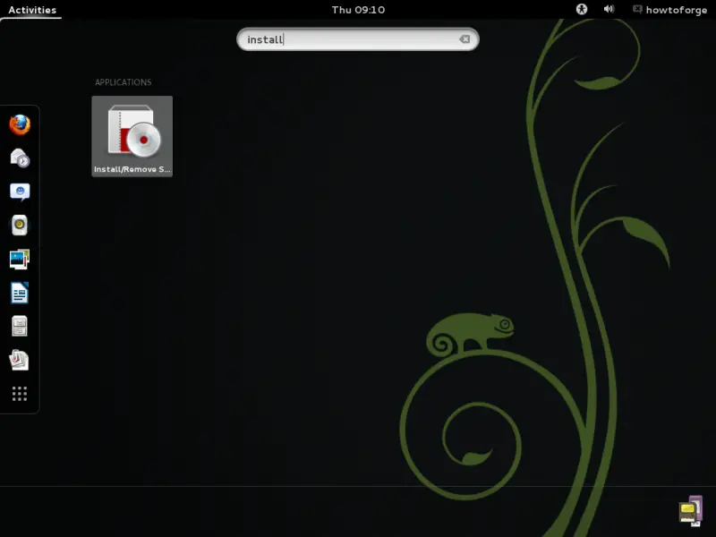716x537 pixels.
Task: Open the clock menu showing Thu 09:10
Action: [x=358, y=10]
